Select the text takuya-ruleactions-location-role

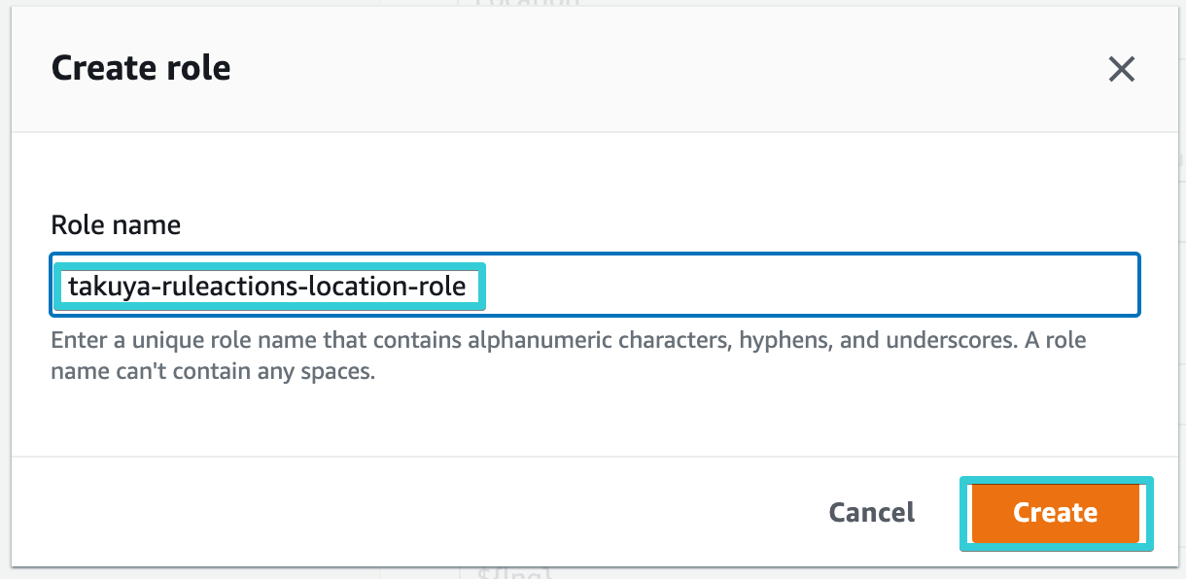coord(269,286)
